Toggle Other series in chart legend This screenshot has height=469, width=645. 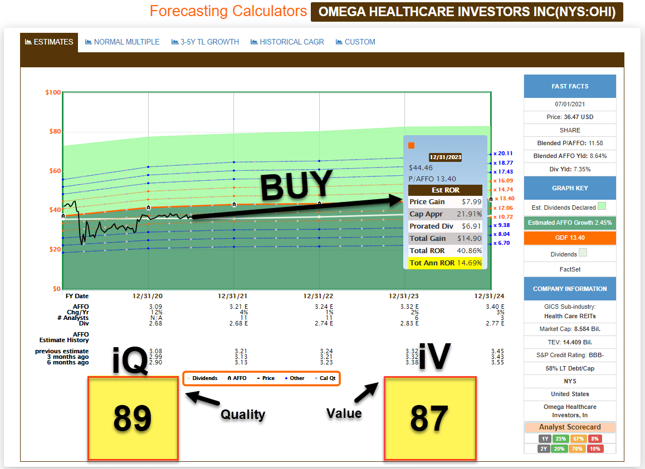(295, 378)
